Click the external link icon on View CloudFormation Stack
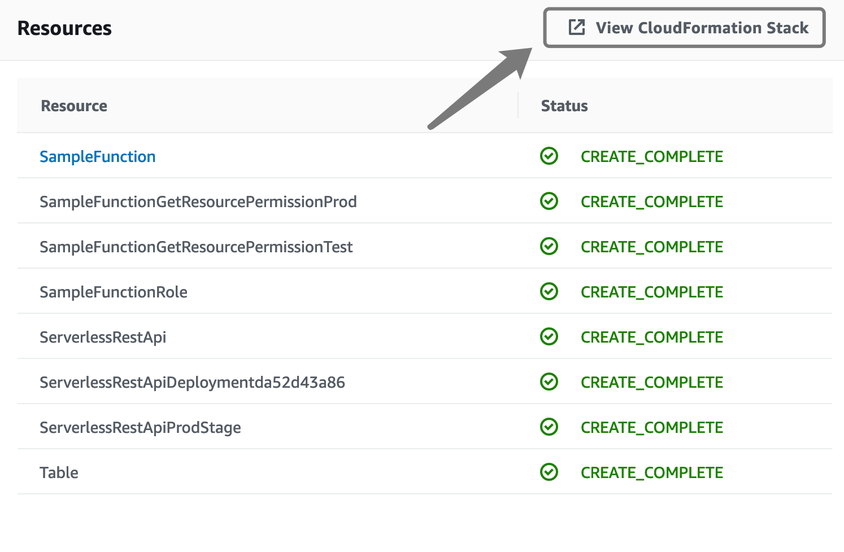Image resolution: width=844 pixels, height=552 pixels. click(576, 27)
